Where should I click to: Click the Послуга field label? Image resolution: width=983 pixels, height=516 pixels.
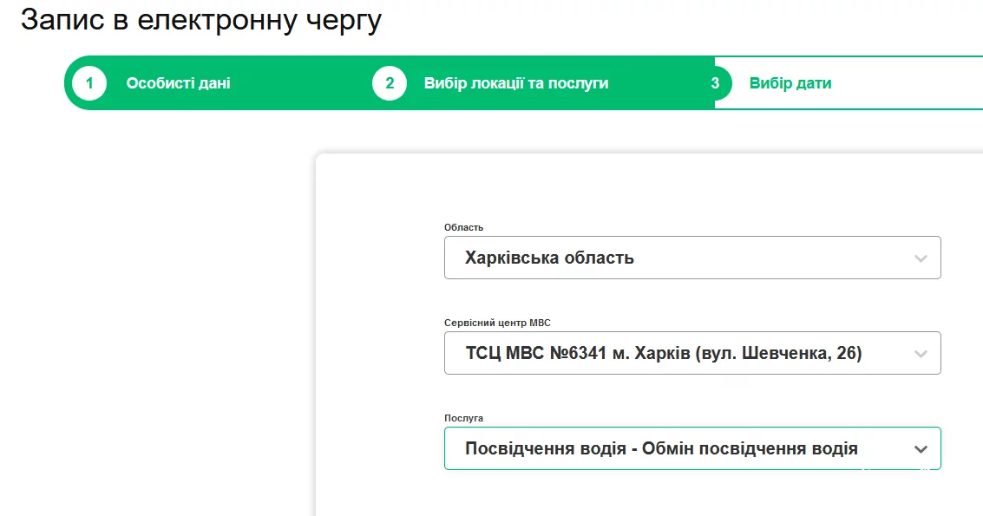pos(463,418)
